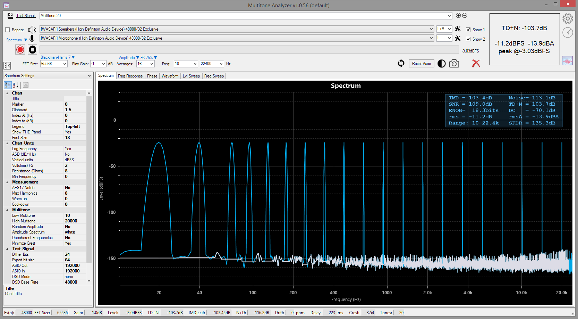Image resolution: width=578 pixels, height=319 pixels.
Task: Switch to the Freq Response tab
Action: (130, 76)
